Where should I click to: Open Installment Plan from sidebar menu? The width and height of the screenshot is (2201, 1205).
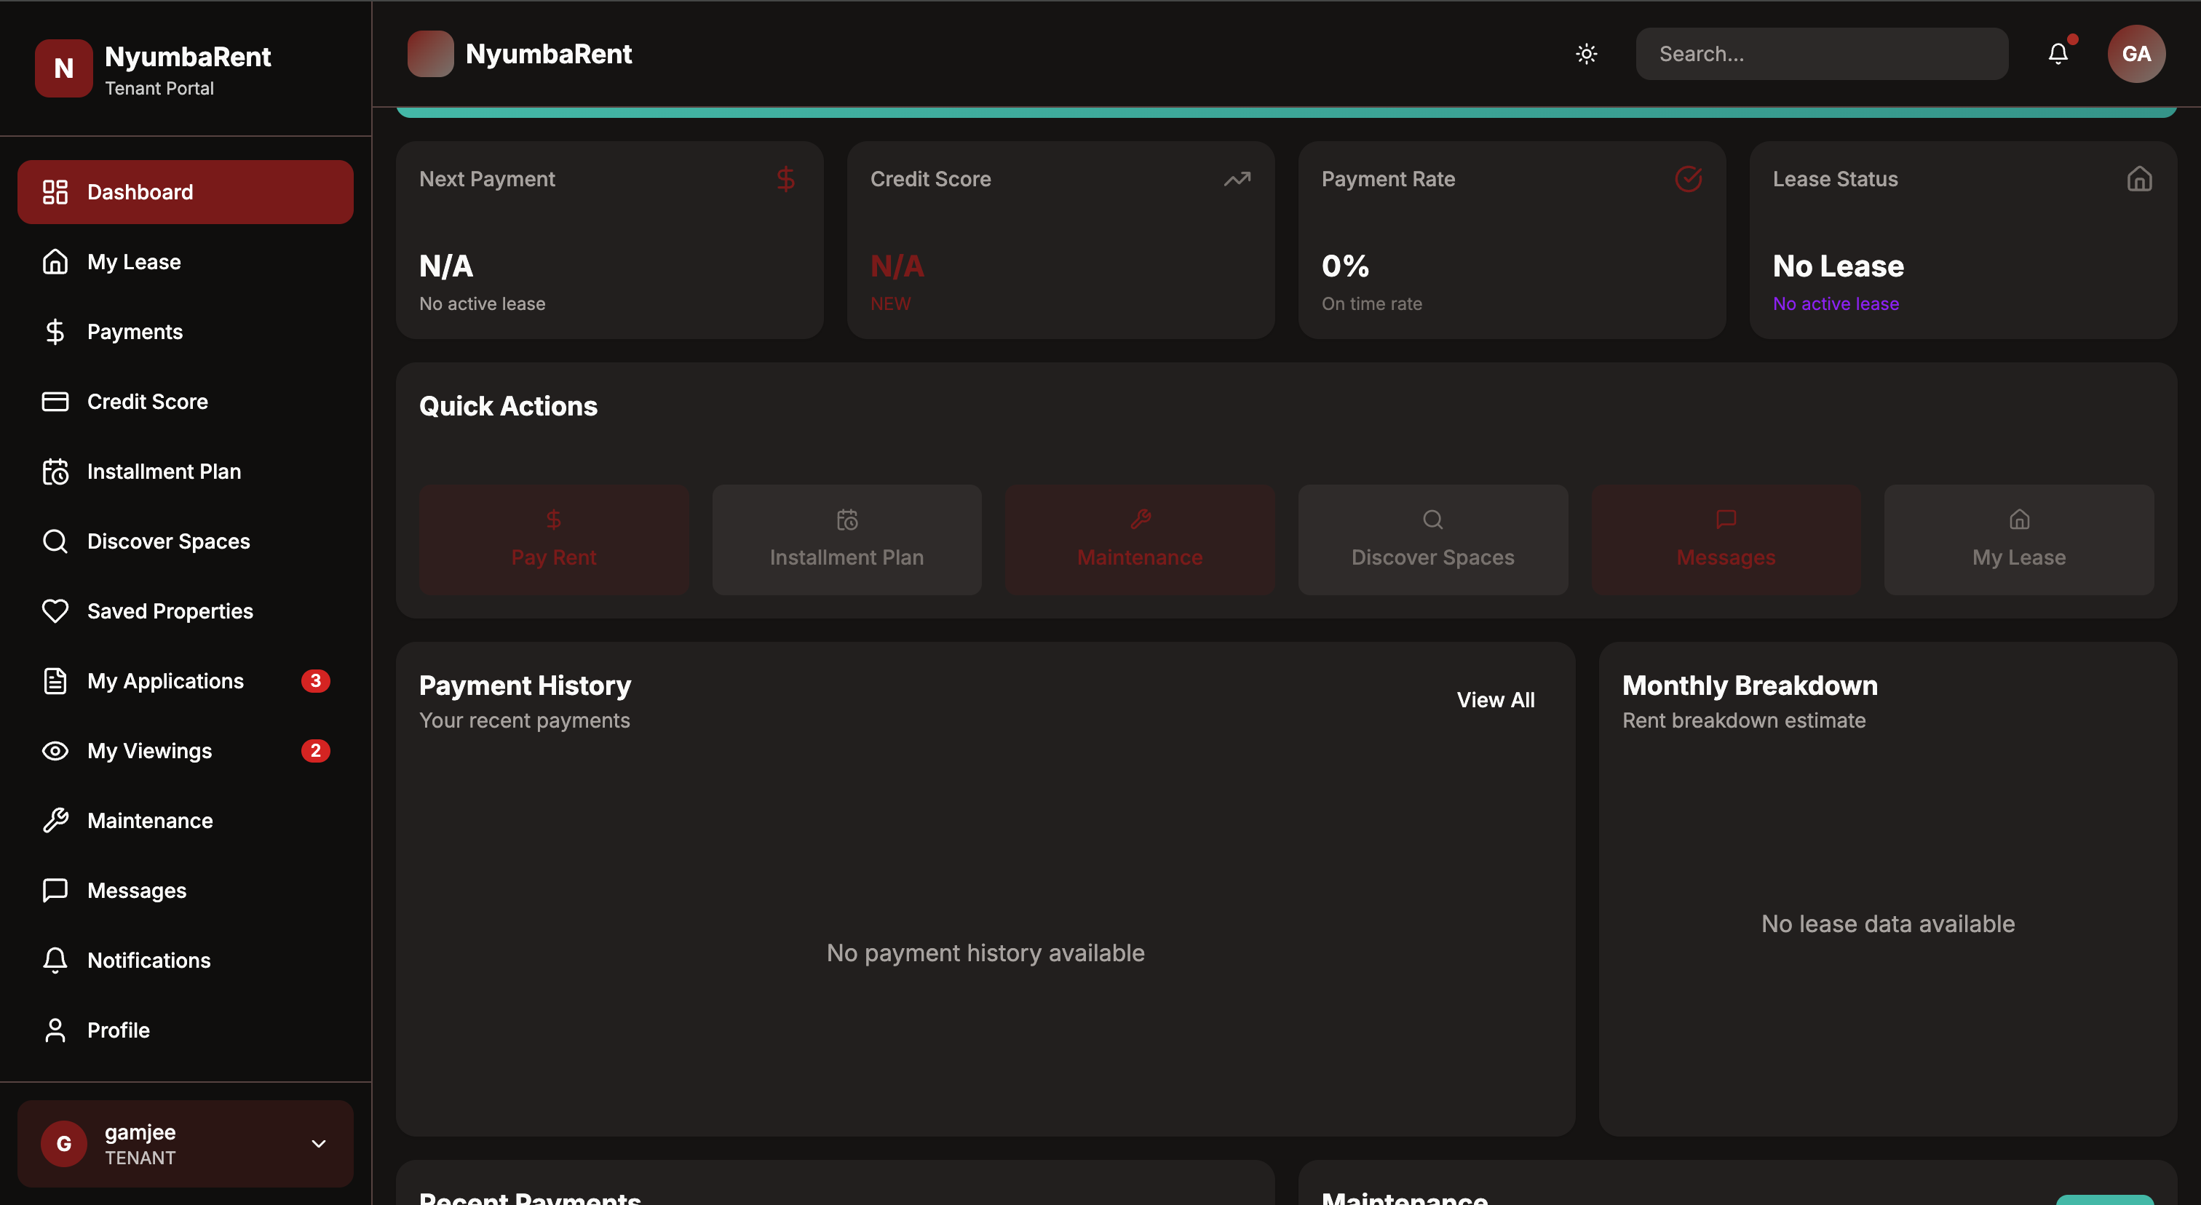(186, 472)
